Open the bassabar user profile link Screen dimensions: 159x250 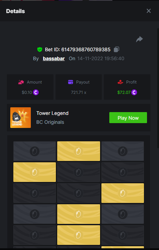[54, 58]
